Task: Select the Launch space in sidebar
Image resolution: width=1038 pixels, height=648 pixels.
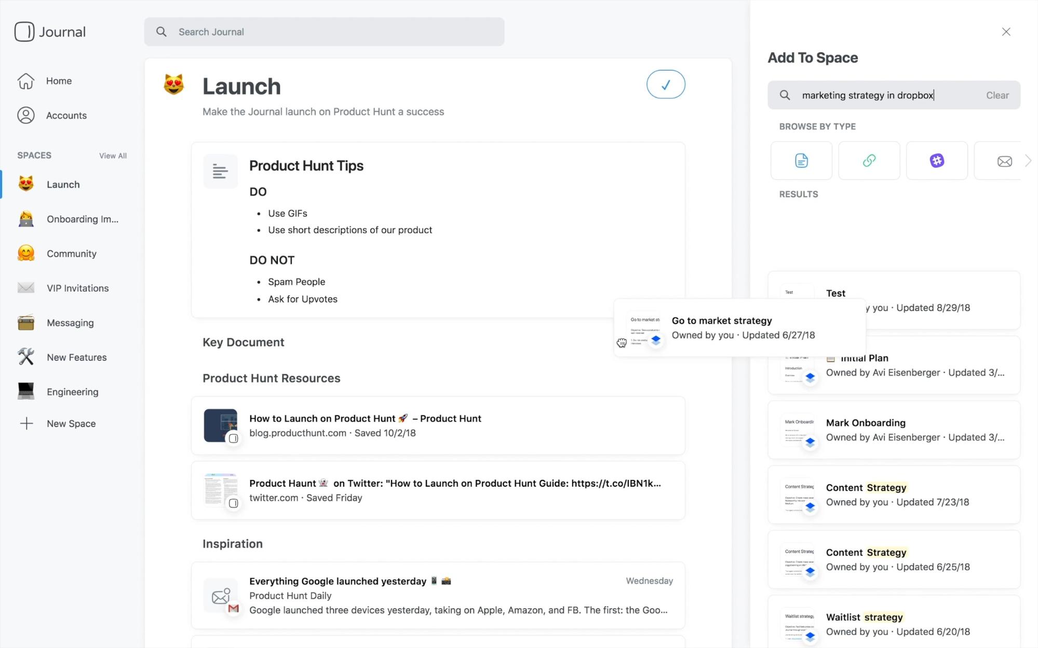Action: tap(63, 184)
